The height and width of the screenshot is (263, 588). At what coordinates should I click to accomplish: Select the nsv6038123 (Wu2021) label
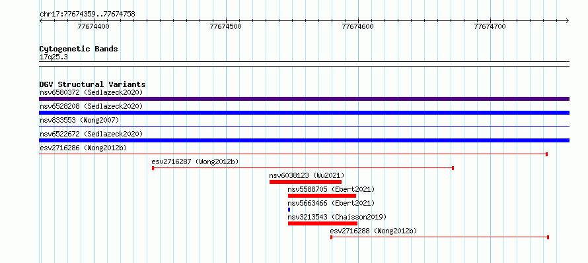pyautogui.click(x=307, y=175)
